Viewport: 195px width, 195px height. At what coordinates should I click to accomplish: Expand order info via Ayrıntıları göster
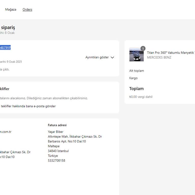tap(97, 57)
